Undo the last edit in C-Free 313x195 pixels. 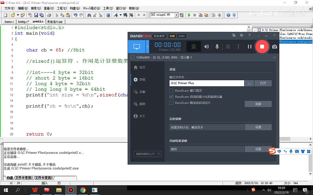click(76, 15)
